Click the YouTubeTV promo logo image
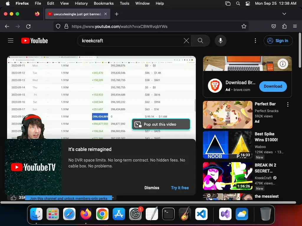Screen dimensions: 302x226 pyautogui.click(x=33, y=167)
